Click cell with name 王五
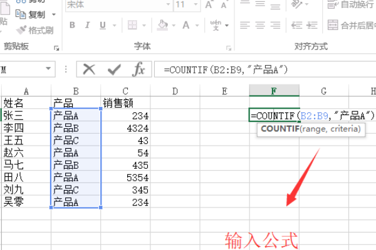The image size is (376, 250). pos(26,141)
